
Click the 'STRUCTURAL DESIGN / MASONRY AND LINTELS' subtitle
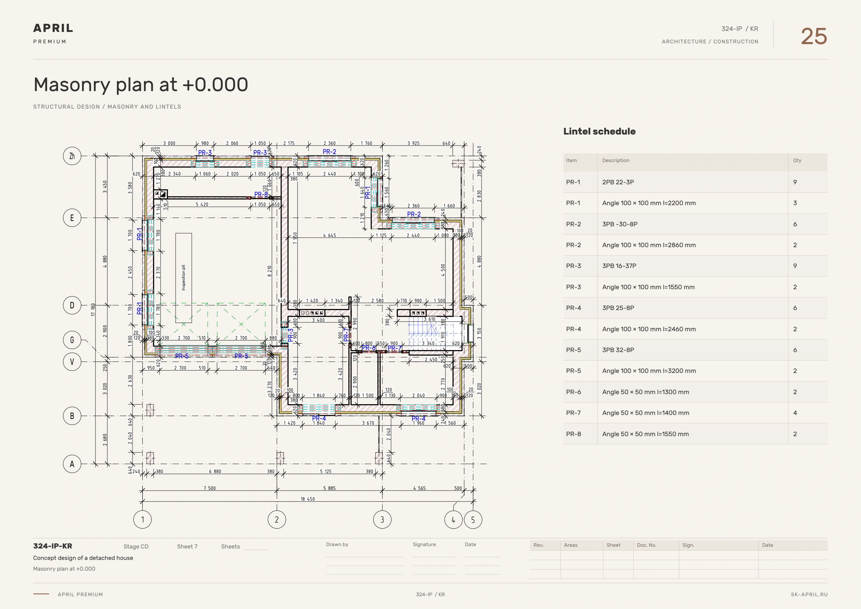[107, 107]
